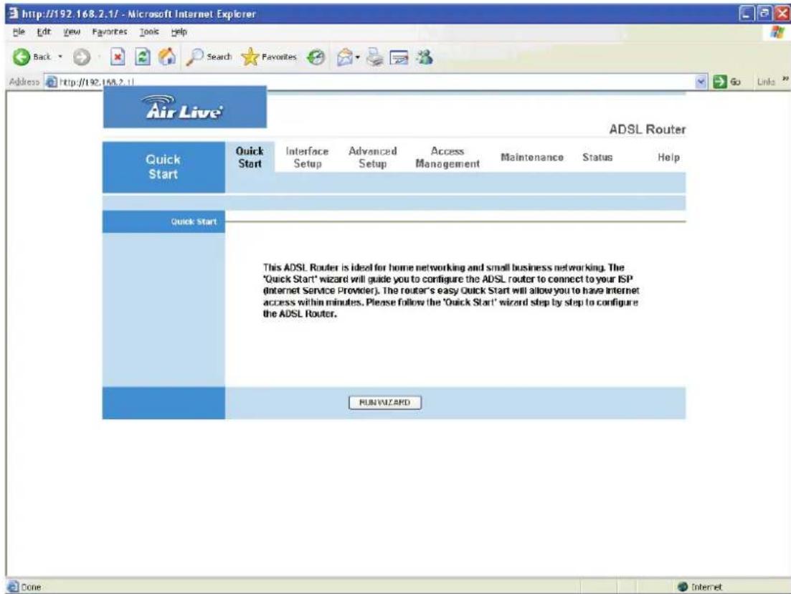Switch to the Status tab

click(x=597, y=158)
